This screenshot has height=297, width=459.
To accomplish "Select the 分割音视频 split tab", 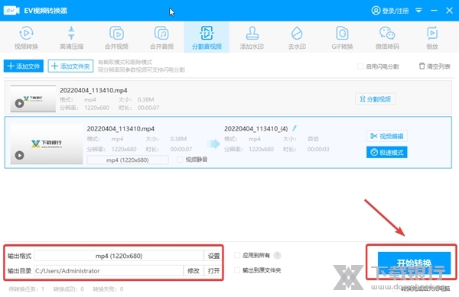I will (207, 37).
